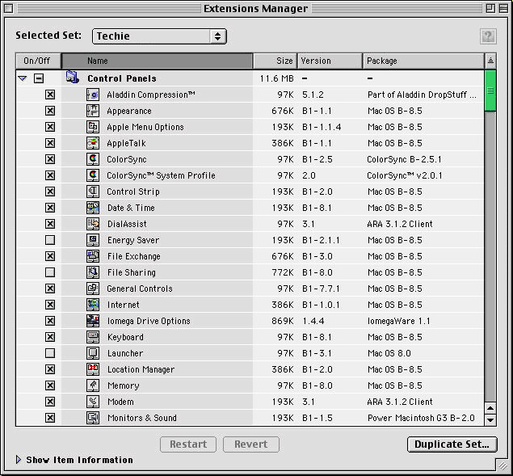Click version "B1-7.7.1" of General Controls

coord(321,289)
